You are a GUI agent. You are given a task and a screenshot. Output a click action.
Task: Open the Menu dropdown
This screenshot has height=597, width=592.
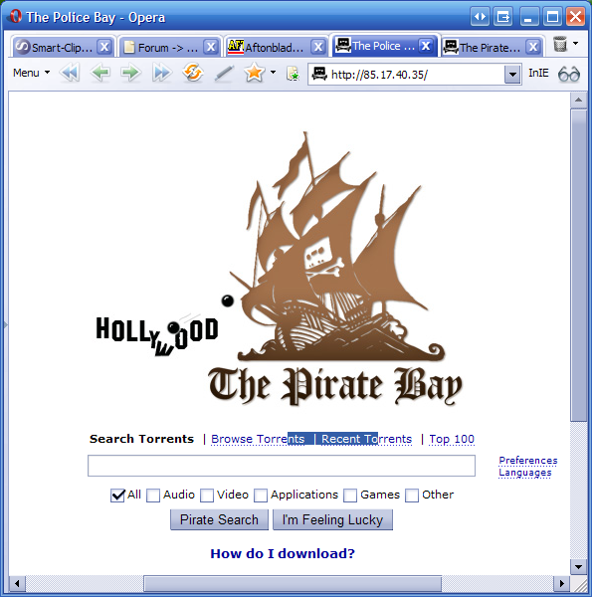(x=31, y=73)
